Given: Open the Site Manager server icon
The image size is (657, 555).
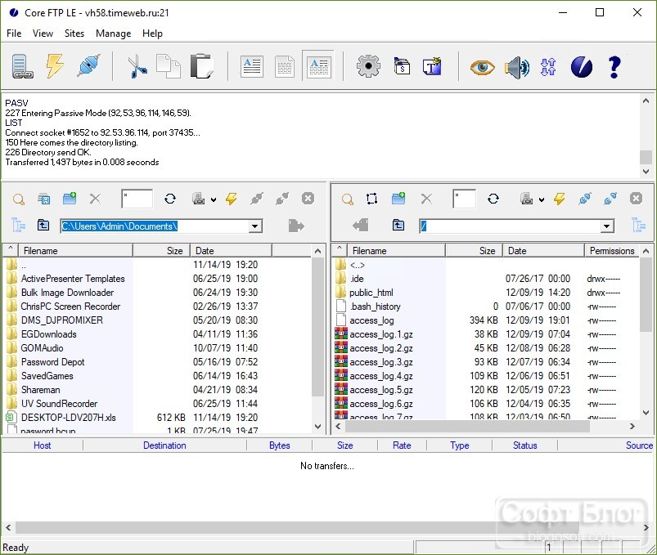Looking at the screenshot, I should pyautogui.click(x=22, y=66).
